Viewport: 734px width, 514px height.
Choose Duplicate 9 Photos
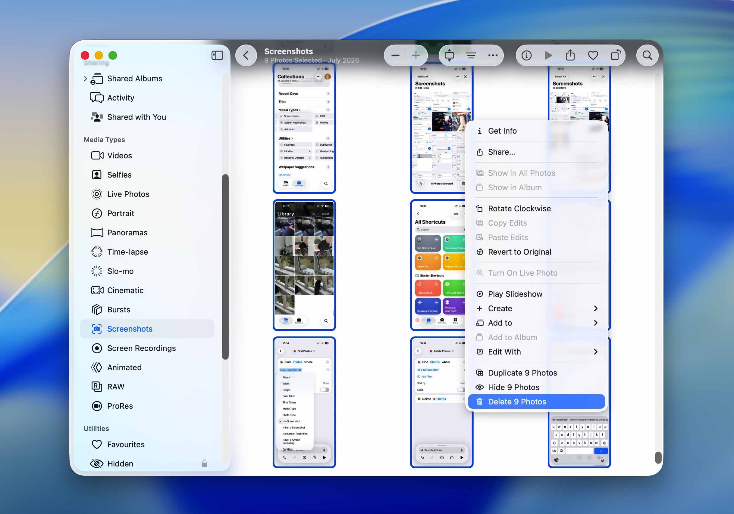[536, 373]
